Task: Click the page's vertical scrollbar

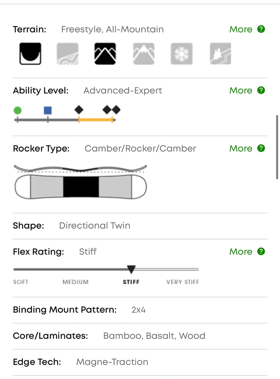Action: [277, 147]
